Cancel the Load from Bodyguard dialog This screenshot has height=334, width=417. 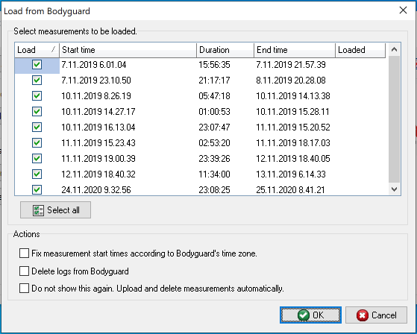tap(376, 315)
